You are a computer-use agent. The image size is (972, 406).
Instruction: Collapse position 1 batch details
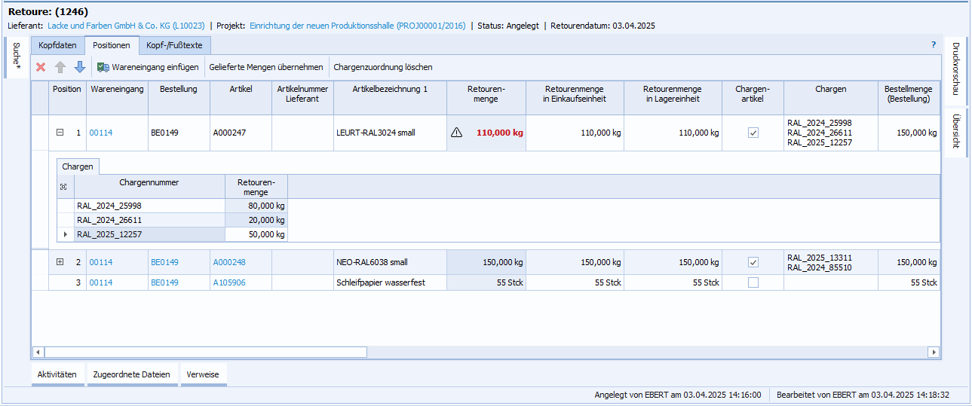(60, 133)
